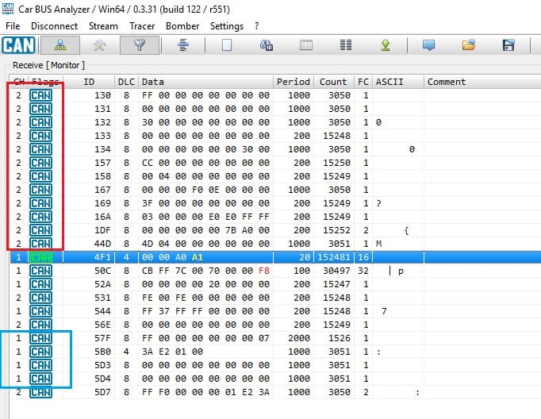Select the row with ID 1DF

(x=275, y=230)
